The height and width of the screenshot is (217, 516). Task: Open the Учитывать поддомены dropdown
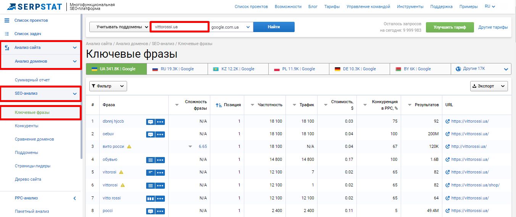(x=119, y=27)
